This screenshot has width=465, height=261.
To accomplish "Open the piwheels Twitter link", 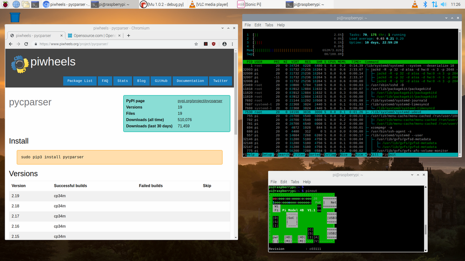I will click(x=220, y=81).
